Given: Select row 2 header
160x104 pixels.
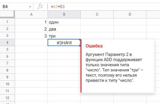Looking at the screenshot, I should pyautogui.click(x=7, y=29).
